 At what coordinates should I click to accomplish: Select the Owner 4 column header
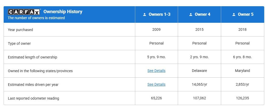click(x=202, y=14)
